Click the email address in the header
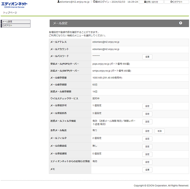This screenshot has height=189, width=190. [75, 2]
